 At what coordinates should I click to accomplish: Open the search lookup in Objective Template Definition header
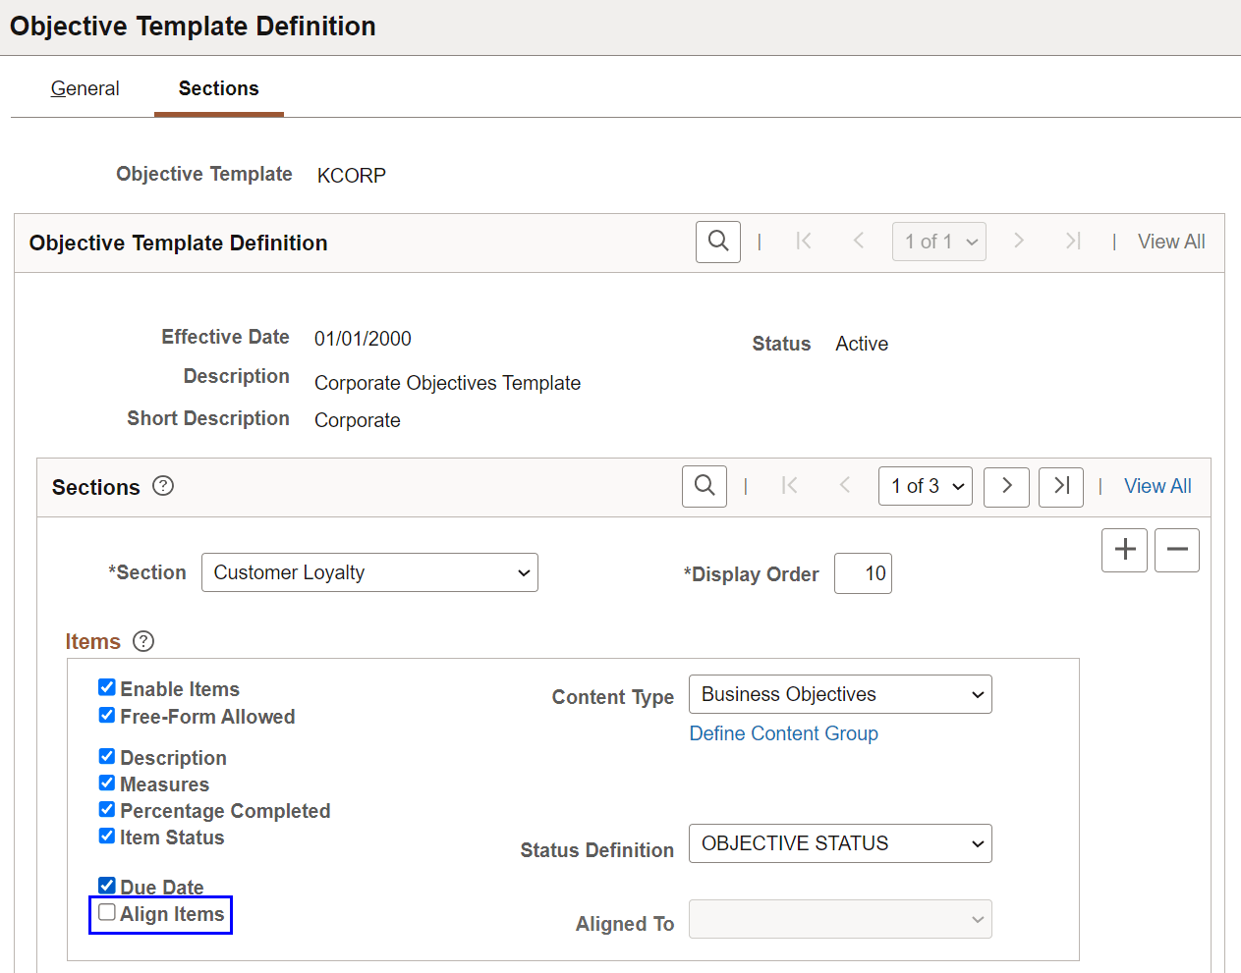coord(717,241)
